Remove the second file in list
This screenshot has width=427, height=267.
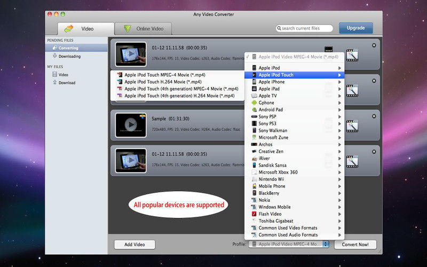(x=374, y=81)
